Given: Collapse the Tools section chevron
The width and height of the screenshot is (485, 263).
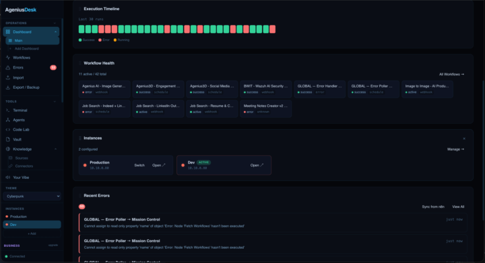Looking at the screenshot, I should point(55,102).
